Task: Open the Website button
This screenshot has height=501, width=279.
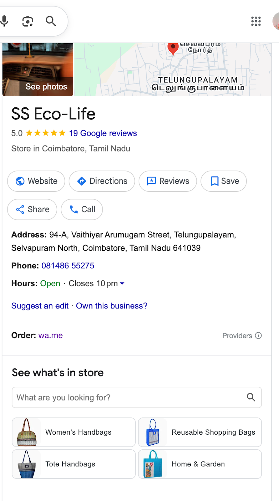Action: click(36, 181)
